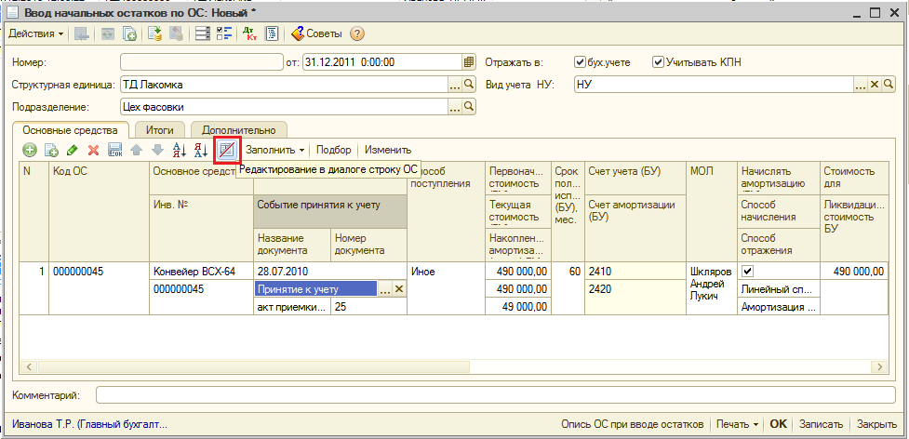
Task: Toggle depreciation checkbox in the table row
Action: tap(747, 272)
